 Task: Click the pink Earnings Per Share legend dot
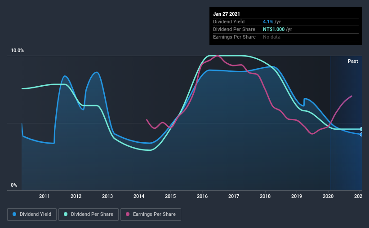tap(128, 214)
